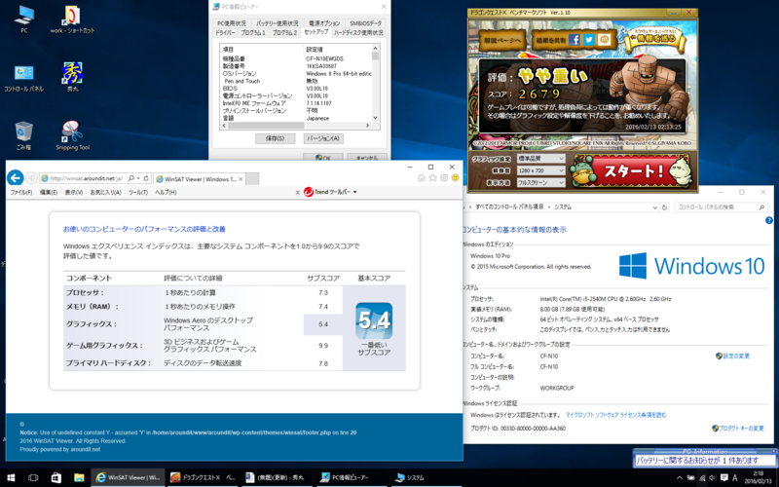779x487 pixels.
Task: Open the グラフィック設定 quality dropdown
Action: pyautogui.click(x=541, y=159)
